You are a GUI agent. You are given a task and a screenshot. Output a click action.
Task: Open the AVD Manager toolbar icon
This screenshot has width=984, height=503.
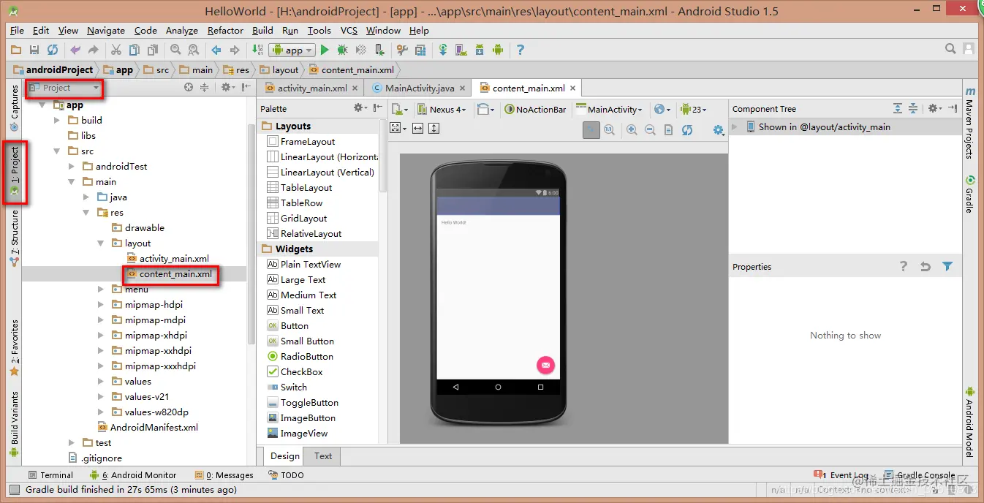[461, 50]
